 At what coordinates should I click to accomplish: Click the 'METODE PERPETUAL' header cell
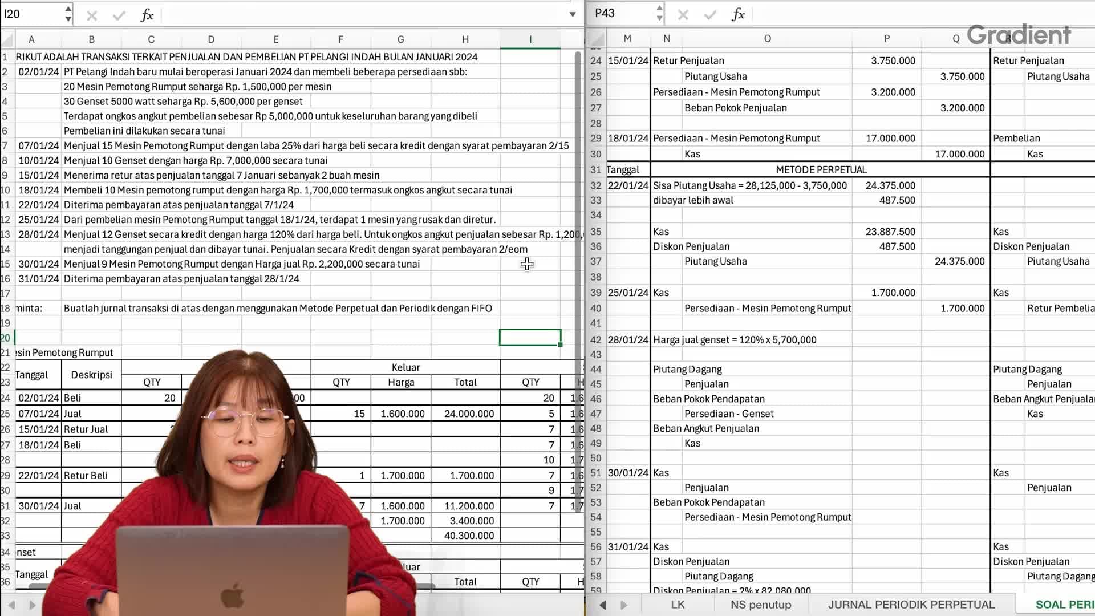pyautogui.click(x=821, y=170)
